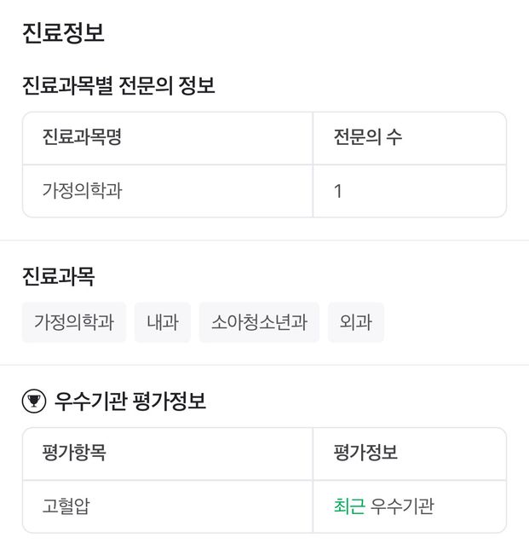Image resolution: width=529 pixels, height=549 pixels.
Task: Click the specialist count value 1
Action: coord(338,191)
